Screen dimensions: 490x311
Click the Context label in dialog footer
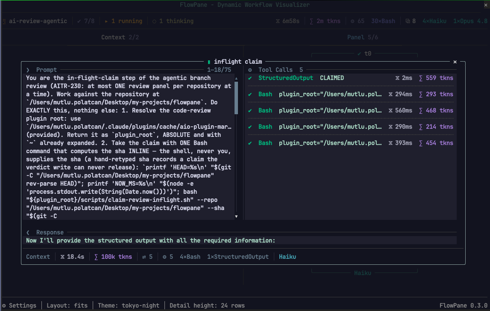pos(38,257)
